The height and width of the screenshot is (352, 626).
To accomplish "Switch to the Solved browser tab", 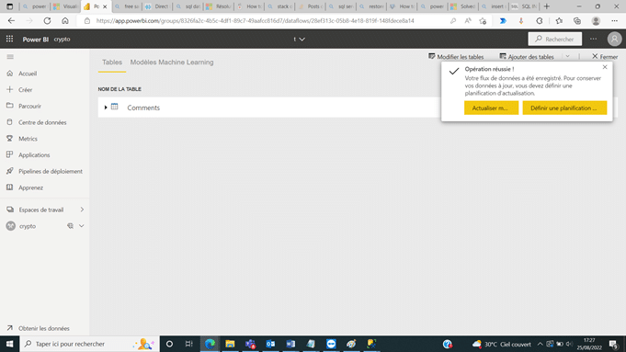I will (463, 6).
